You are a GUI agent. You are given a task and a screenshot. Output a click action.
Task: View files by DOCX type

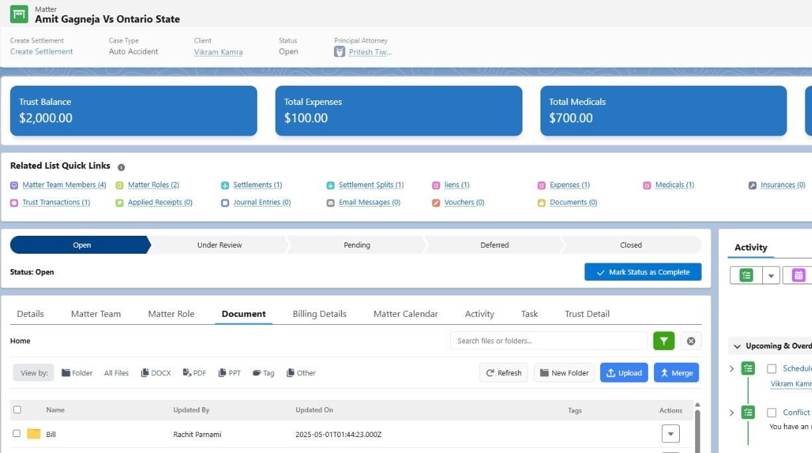[x=156, y=373]
